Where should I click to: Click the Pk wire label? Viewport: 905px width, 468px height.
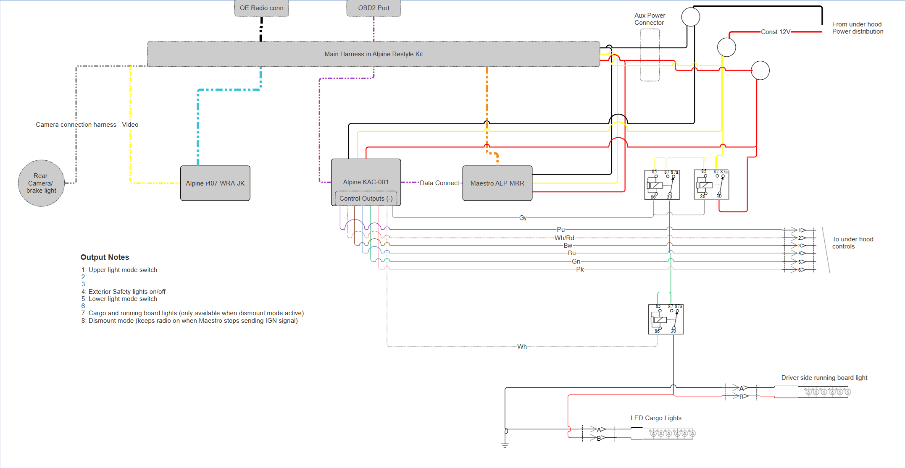(580, 269)
